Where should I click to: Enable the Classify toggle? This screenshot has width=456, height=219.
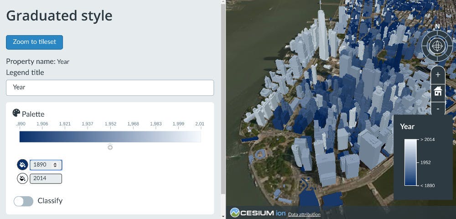[x=23, y=201]
